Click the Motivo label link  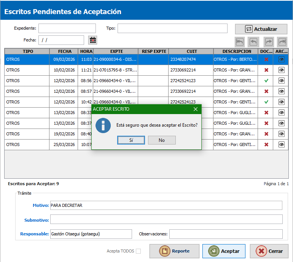click(41, 205)
